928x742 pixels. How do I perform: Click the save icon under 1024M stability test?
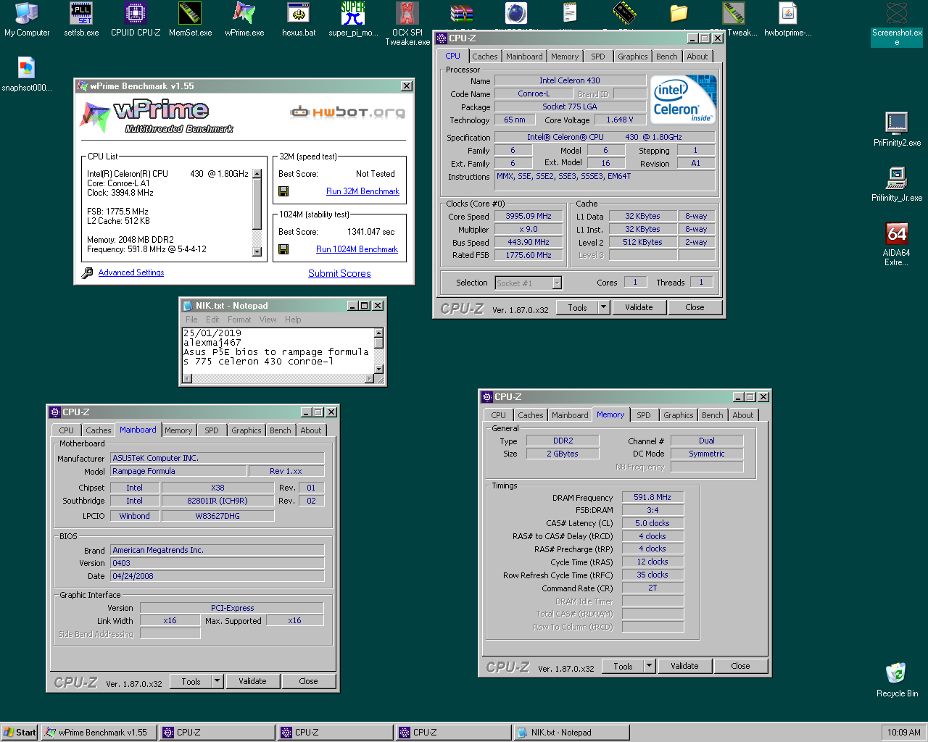coord(283,249)
